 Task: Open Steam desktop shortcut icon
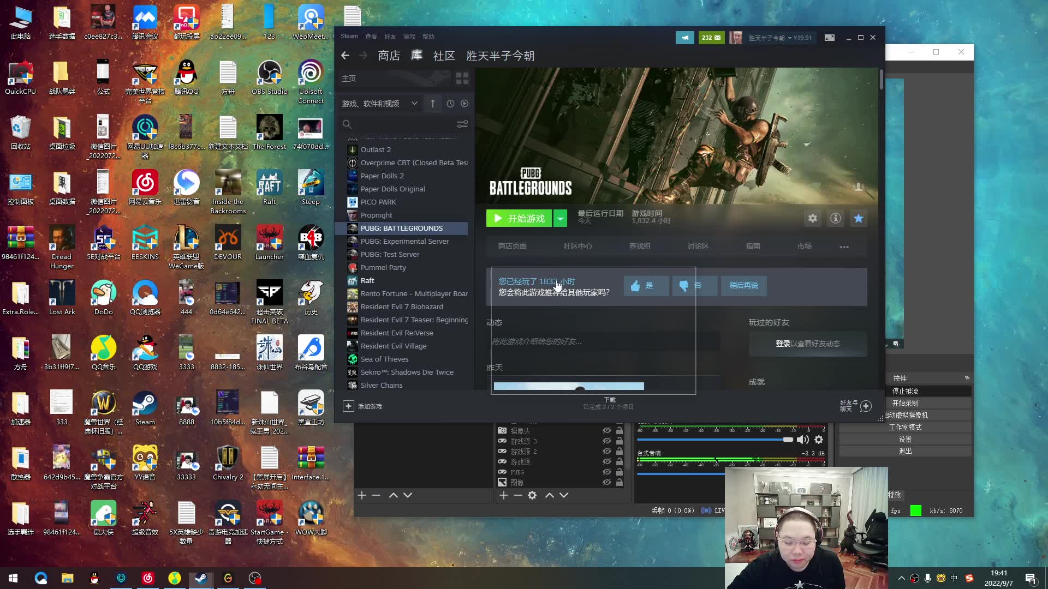tap(145, 408)
